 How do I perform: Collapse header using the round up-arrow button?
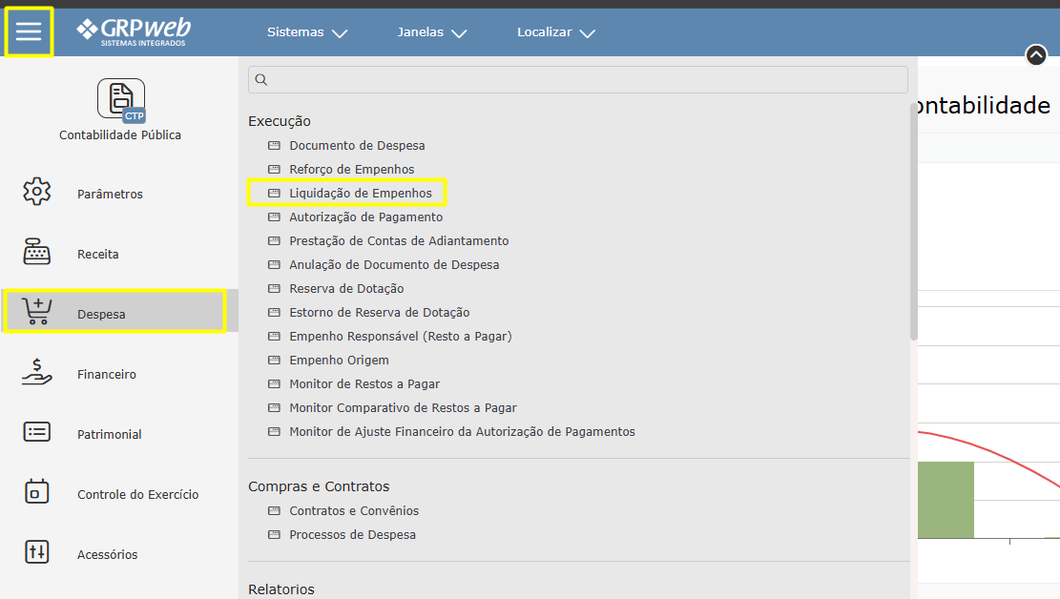coord(1036,55)
